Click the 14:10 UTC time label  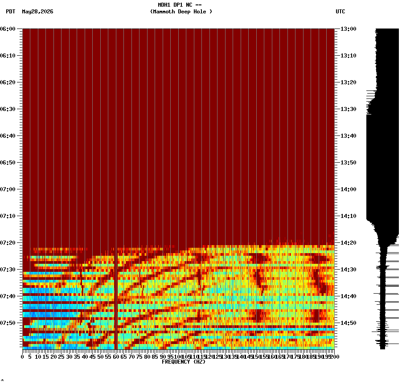[349, 216]
